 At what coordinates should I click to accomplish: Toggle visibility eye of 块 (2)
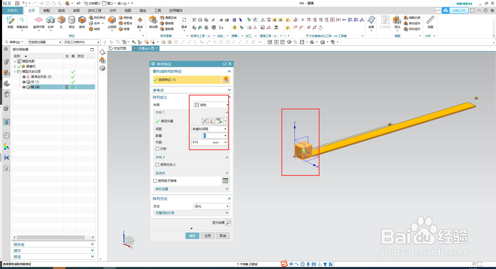tap(24, 87)
